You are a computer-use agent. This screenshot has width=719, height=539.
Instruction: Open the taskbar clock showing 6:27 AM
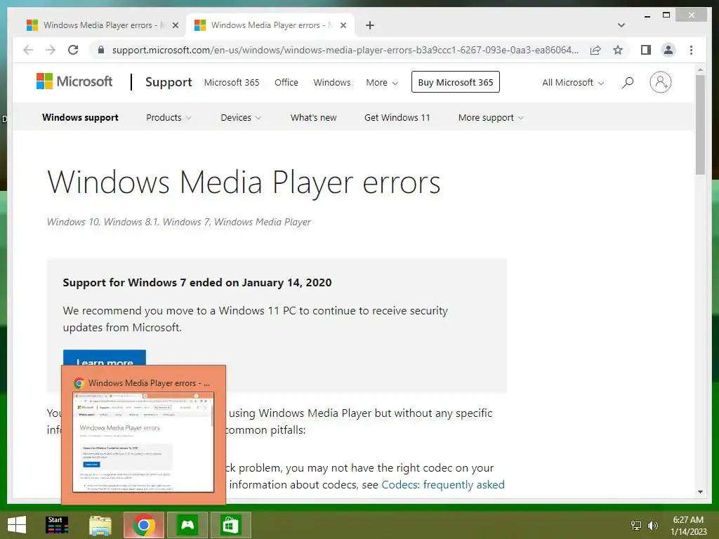coord(688,526)
